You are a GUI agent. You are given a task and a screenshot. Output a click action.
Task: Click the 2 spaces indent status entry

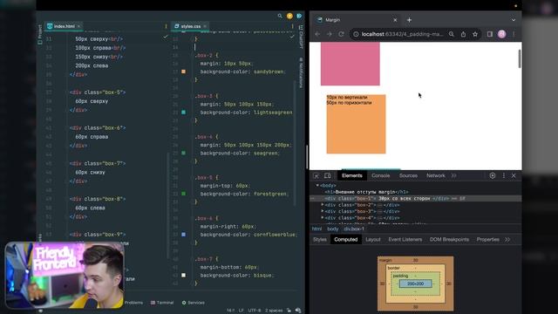[274, 311]
